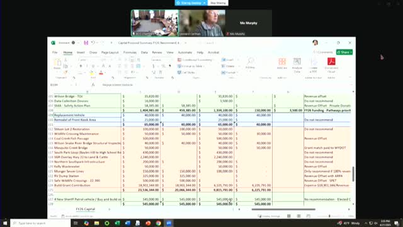The height and width of the screenshot is (227, 403).
Task: Click the Excel icon in Windows taskbar
Action: pos(117,223)
